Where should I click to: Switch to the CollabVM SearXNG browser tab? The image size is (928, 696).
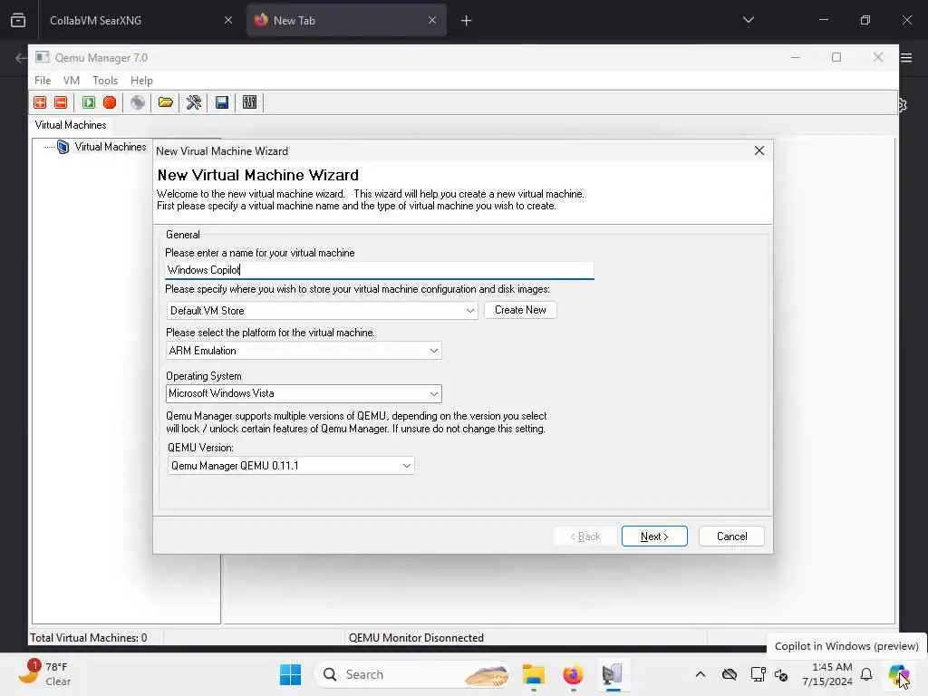[x=139, y=20]
